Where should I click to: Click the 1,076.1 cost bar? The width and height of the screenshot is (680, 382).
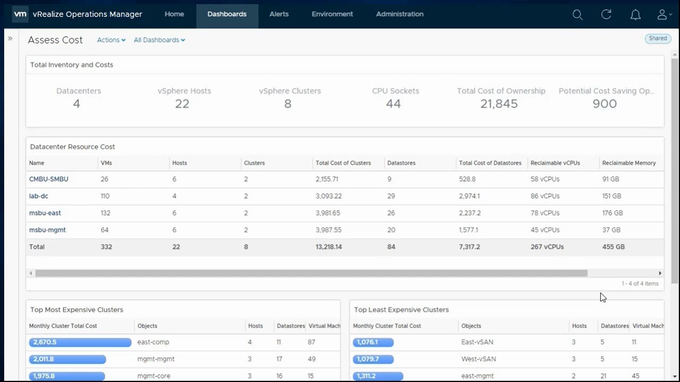tap(373, 342)
